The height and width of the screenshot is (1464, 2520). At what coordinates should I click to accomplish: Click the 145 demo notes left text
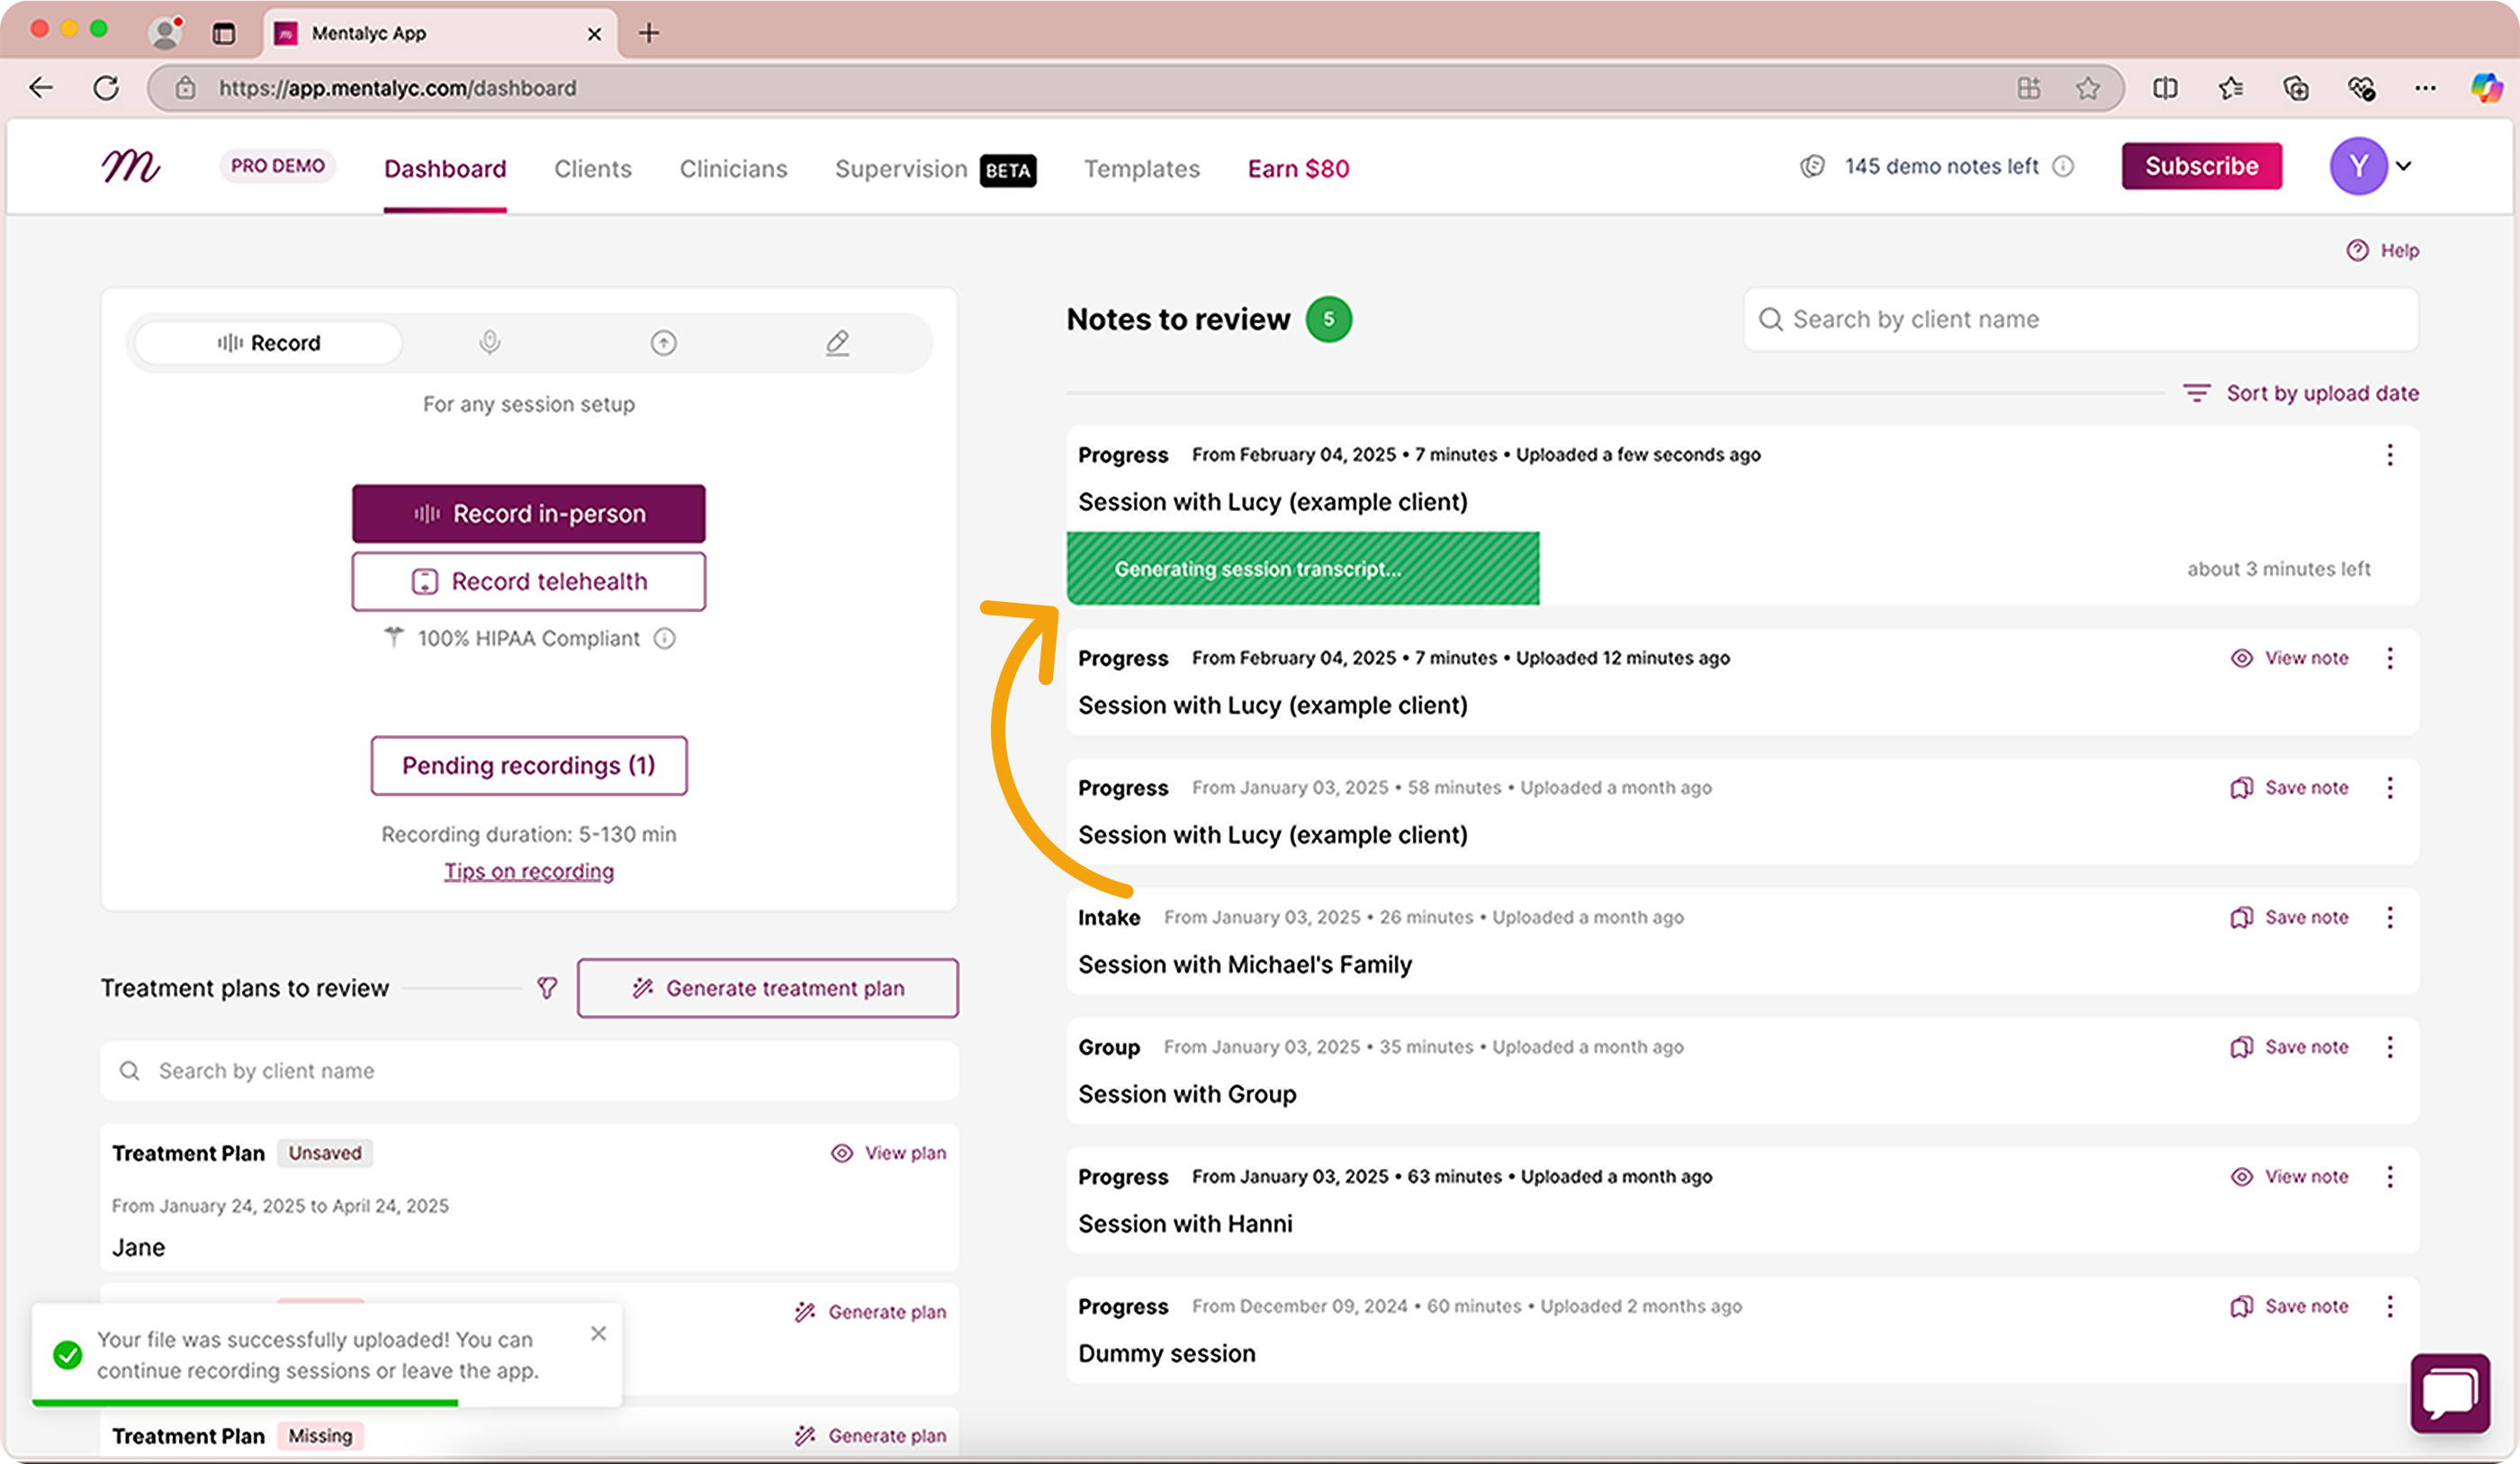[x=1941, y=166]
